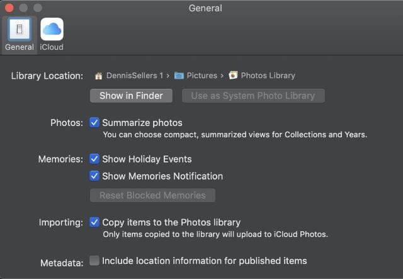The width and height of the screenshot is (403, 279).
Task: Open the General preferences pane icon
Action: coord(19,30)
